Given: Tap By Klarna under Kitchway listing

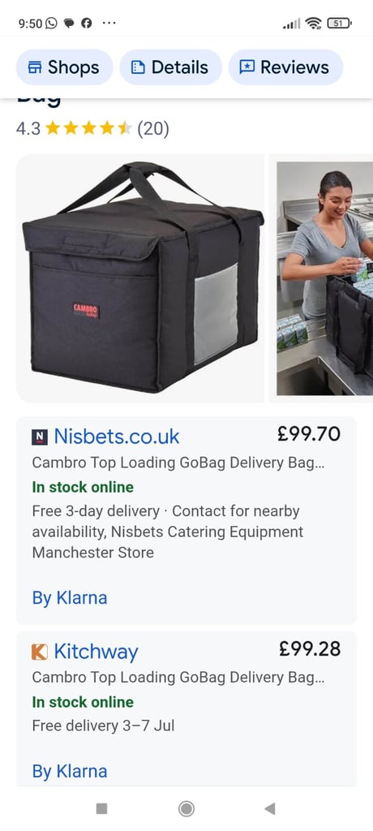Looking at the screenshot, I should coord(70,771).
